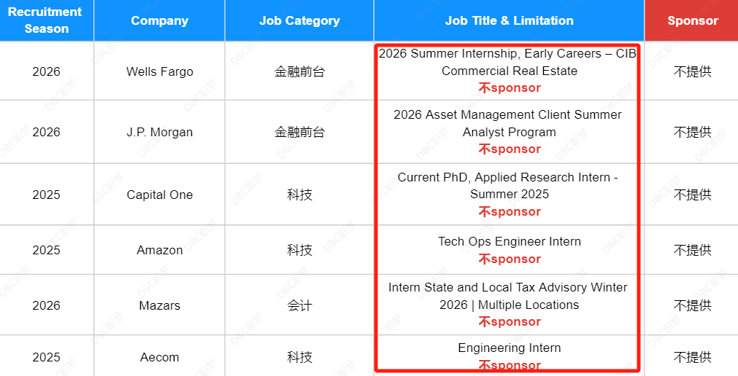This screenshot has width=738, height=376.
Task: Click the Recruitment Season column header
Action: (x=46, y=20)
